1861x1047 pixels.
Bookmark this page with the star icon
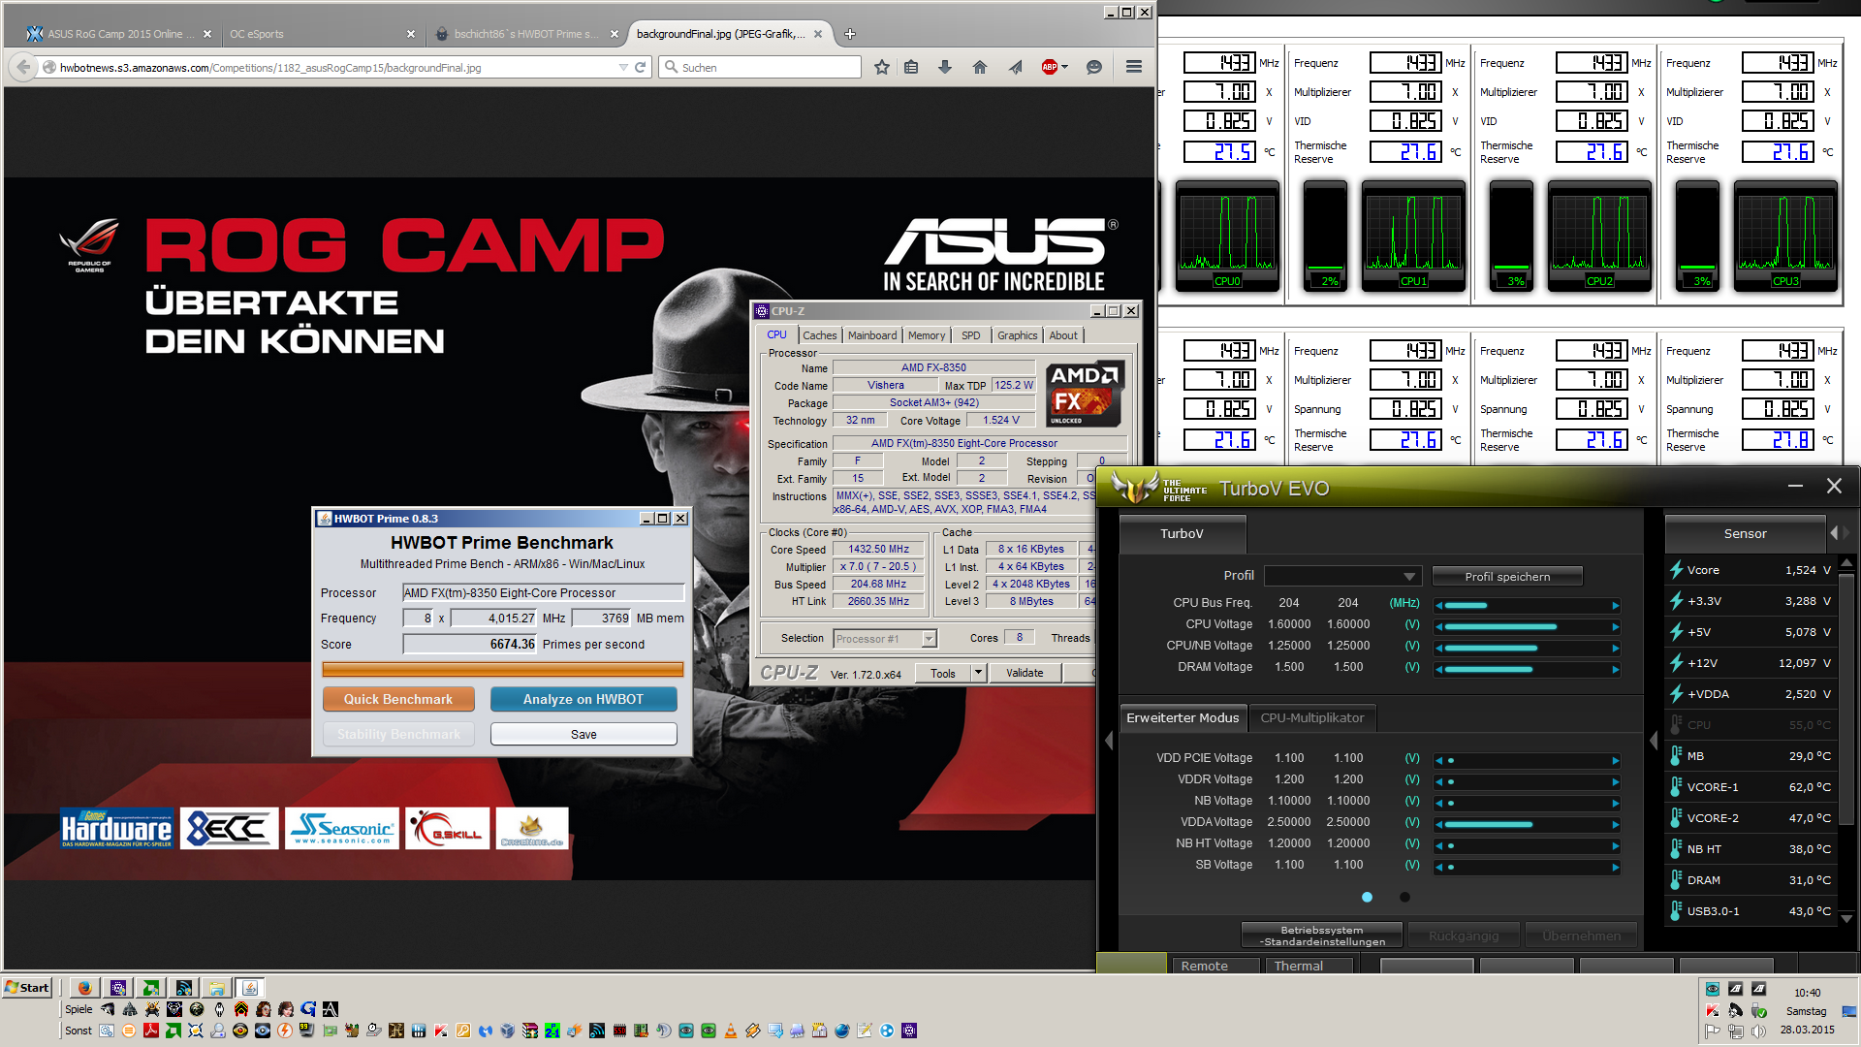pyautogui.click(x=881, y=67)
